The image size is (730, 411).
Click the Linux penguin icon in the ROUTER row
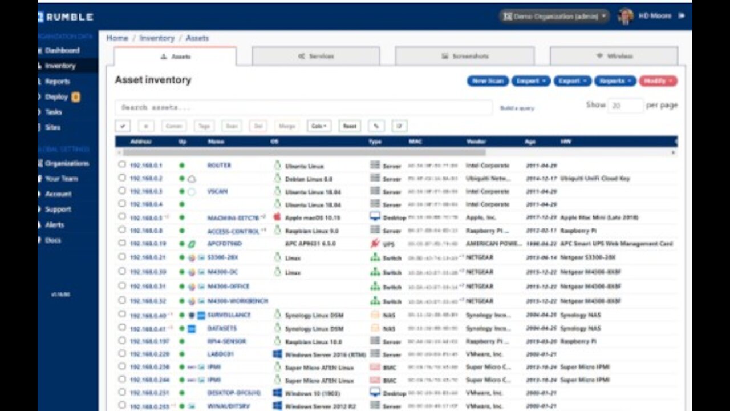(x=277, y=165)
